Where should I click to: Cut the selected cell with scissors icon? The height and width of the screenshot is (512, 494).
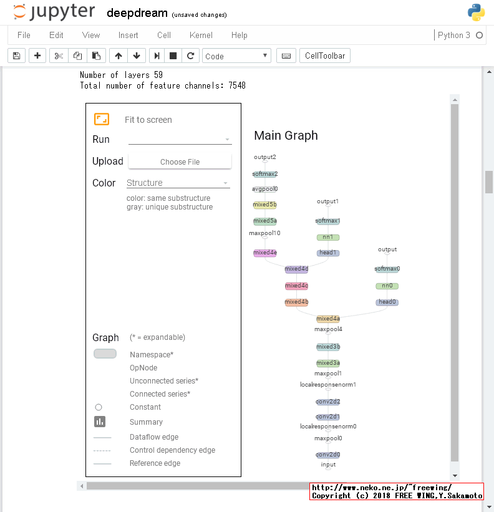(x=59, y=56)
